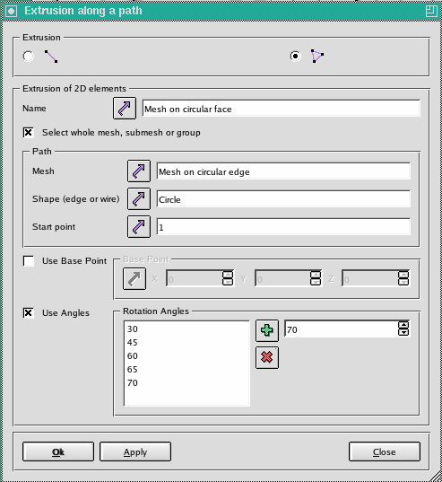Viewport: 442px width, 482px height.
Task: Select the 2D elements extrusion radio button
Action: coord(295,56)
